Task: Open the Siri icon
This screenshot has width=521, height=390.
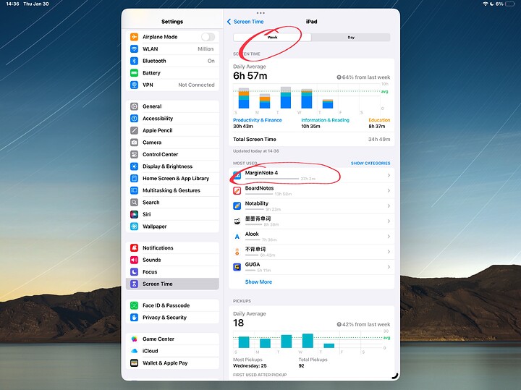Action: pyautogui.click(x=134, y=214)
